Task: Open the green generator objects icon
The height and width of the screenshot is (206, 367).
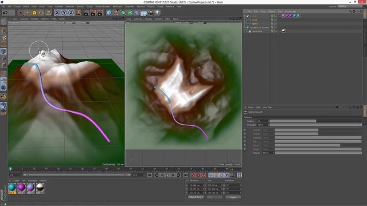Action: pyautogui.click(x=123, y=13)
